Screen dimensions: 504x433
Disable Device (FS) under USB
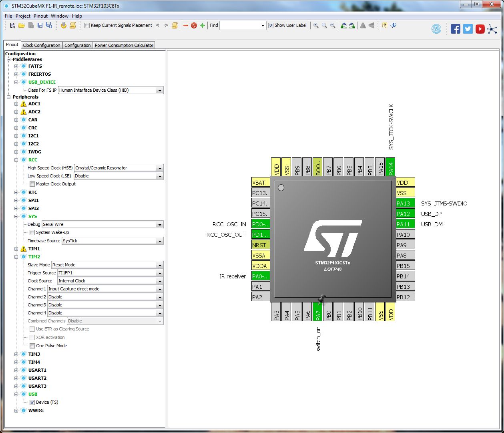(32, 402)
